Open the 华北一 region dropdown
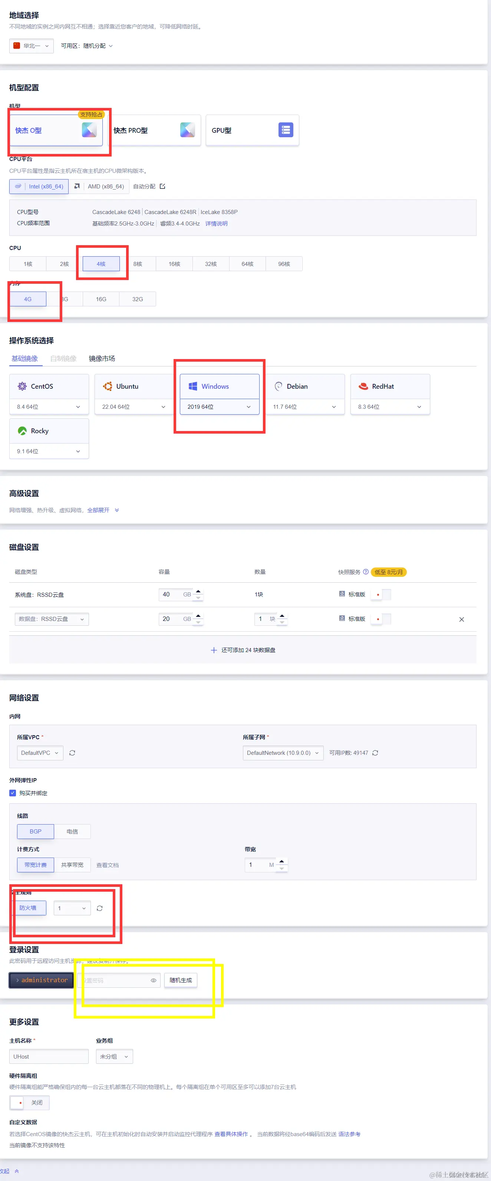Viewport: 491px width, 1181px height. pos(32,46)
